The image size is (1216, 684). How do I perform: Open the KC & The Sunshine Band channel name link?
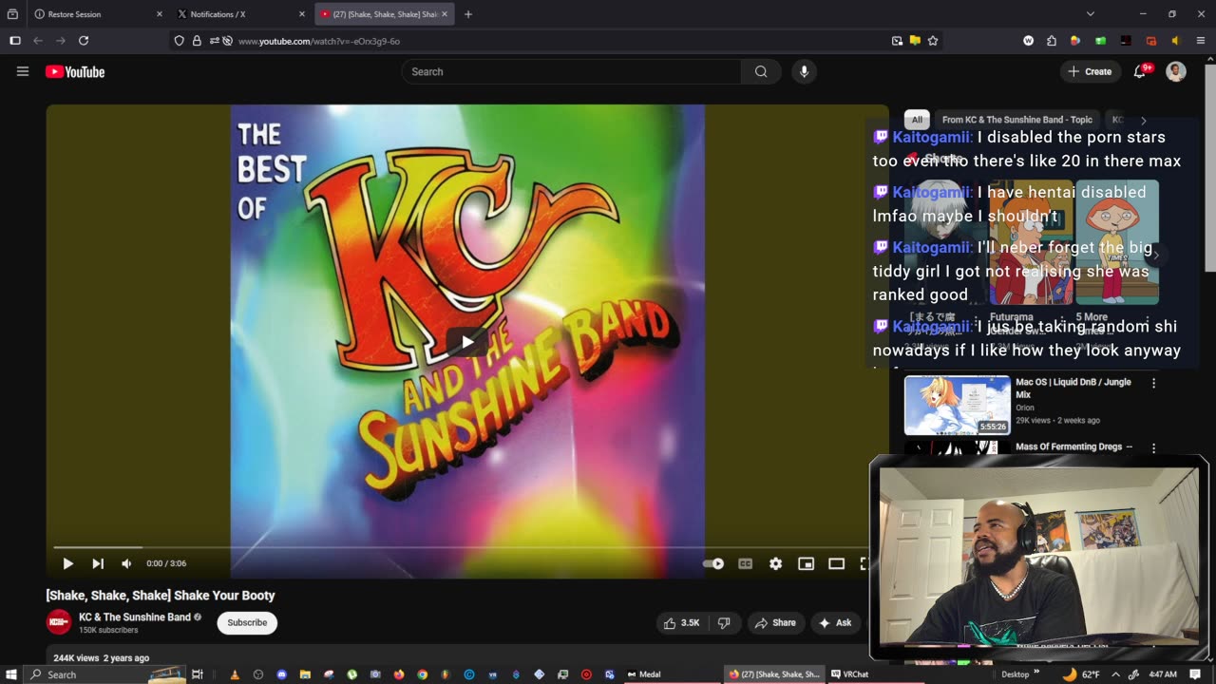pos(135,617)
